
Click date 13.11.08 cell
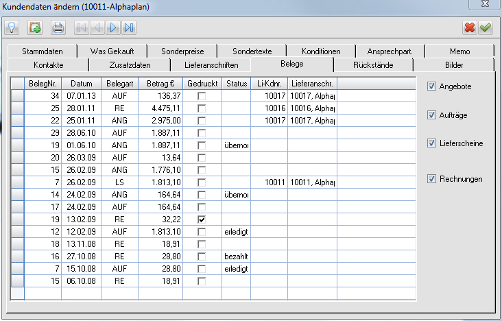tap(82, 244)
